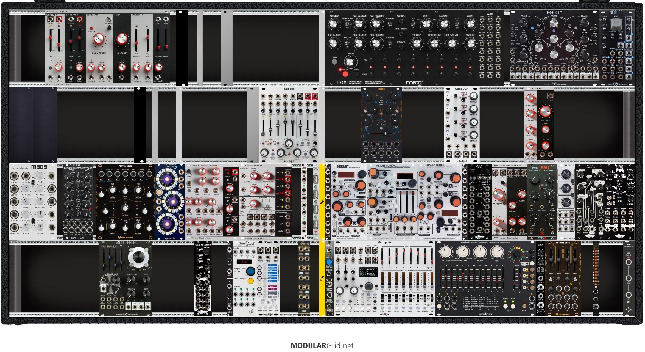The image size is (645, 352).
Task: Click the star logo on the MEX3 module
Action: 628,309
